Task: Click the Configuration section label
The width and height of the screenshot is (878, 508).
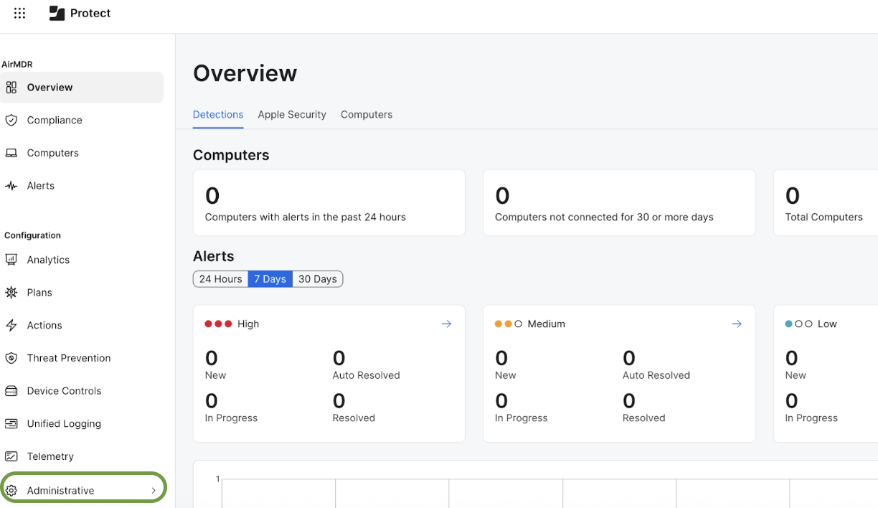Action: pyautogui.click(x=32, y=235)
